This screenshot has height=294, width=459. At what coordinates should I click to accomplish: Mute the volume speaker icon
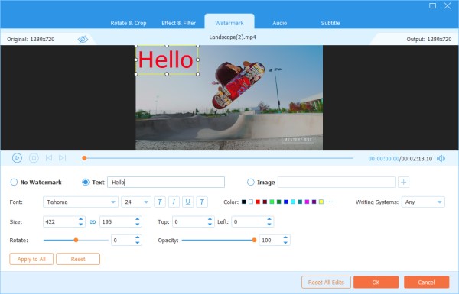point(441,158)
